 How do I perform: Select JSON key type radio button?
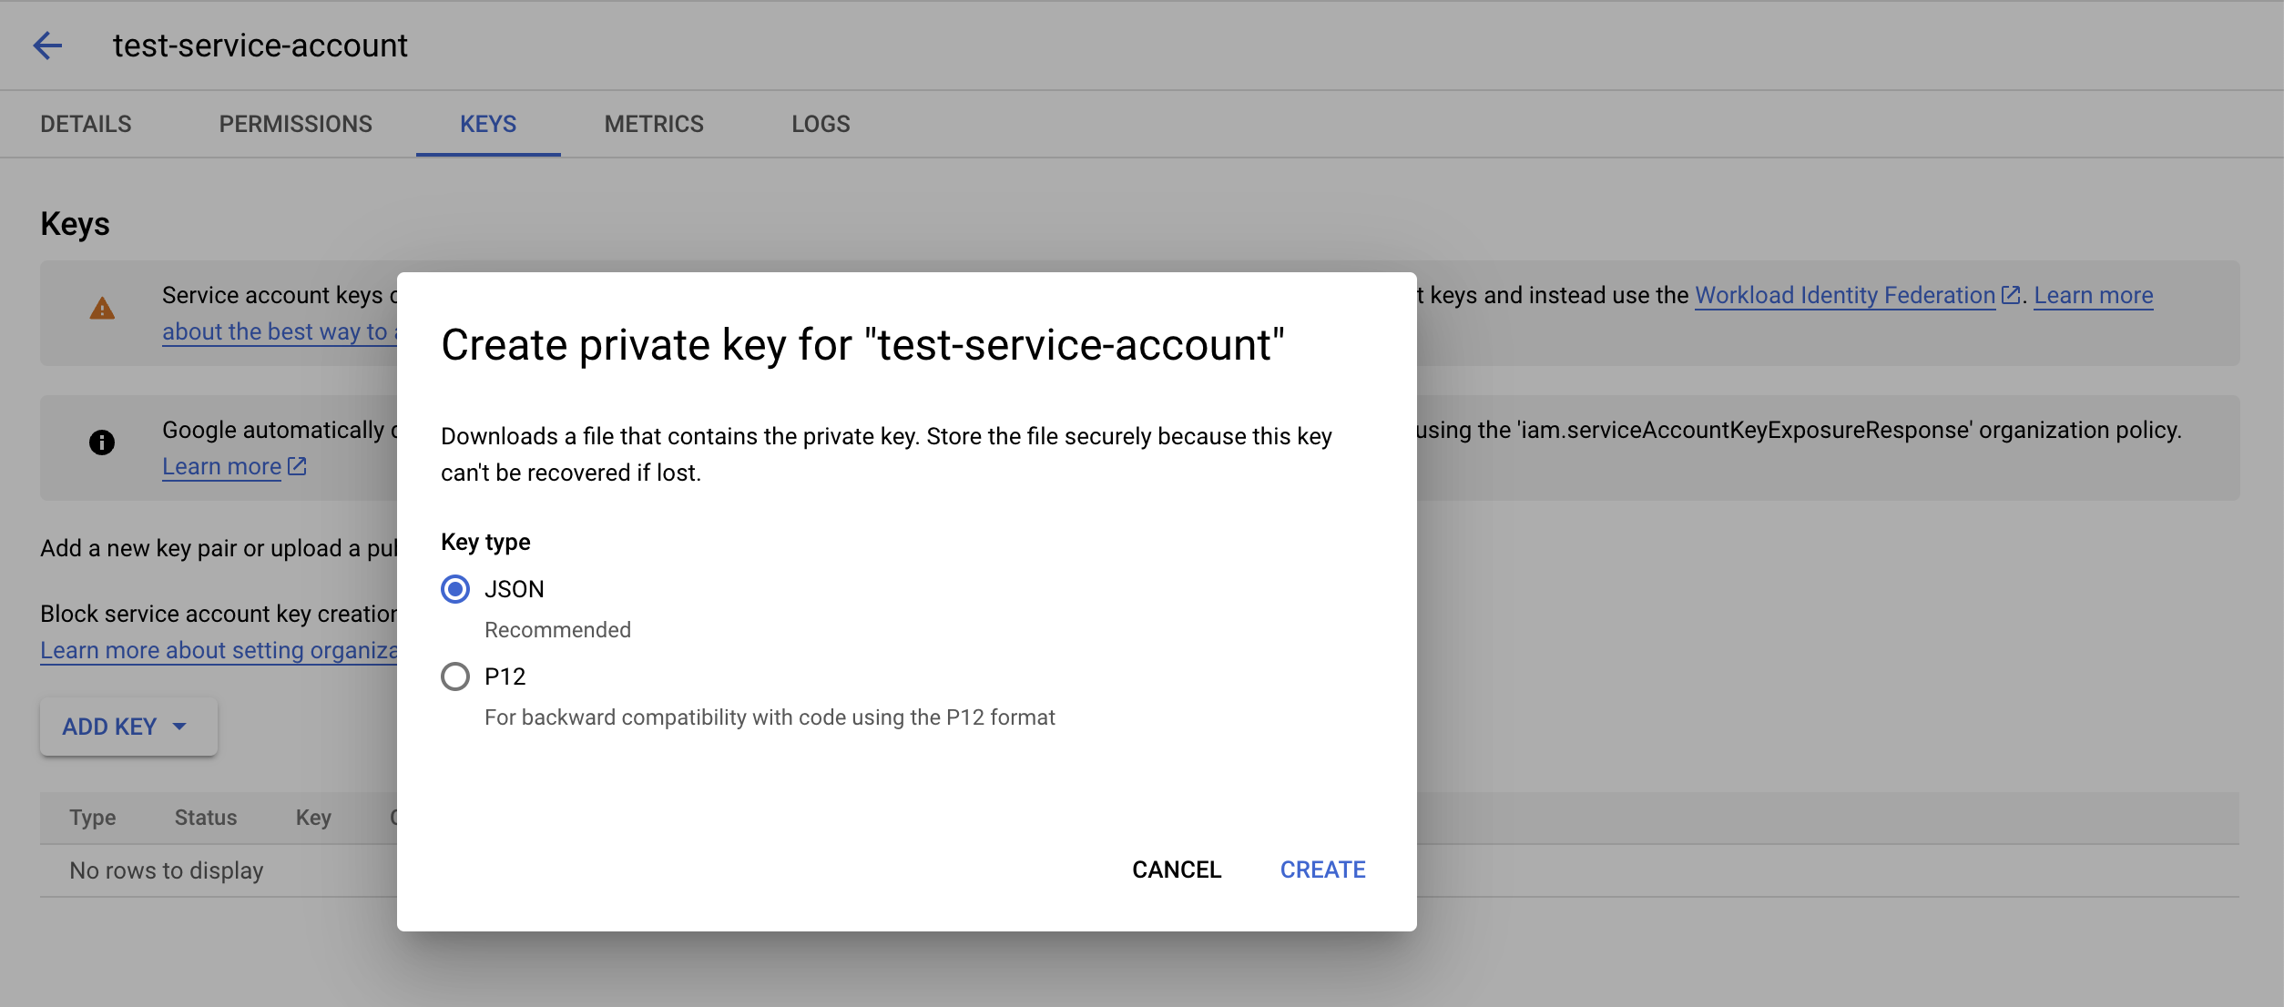[x=454, y=589]
